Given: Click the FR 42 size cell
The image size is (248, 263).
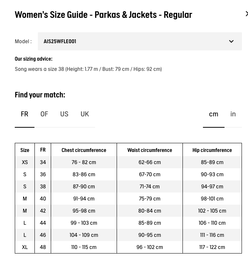Looking at the screenshot, I should click(43, 211).
